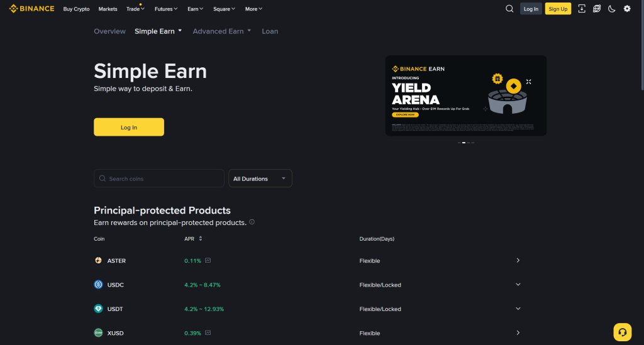Switch to the Overview tab
Viewport: 644px width, 345px height.
coord(109,31)
